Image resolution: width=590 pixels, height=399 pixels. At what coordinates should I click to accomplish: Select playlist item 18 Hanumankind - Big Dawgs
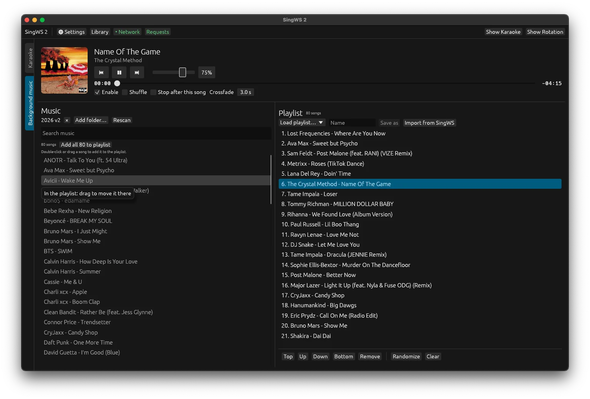click(420, 305)
